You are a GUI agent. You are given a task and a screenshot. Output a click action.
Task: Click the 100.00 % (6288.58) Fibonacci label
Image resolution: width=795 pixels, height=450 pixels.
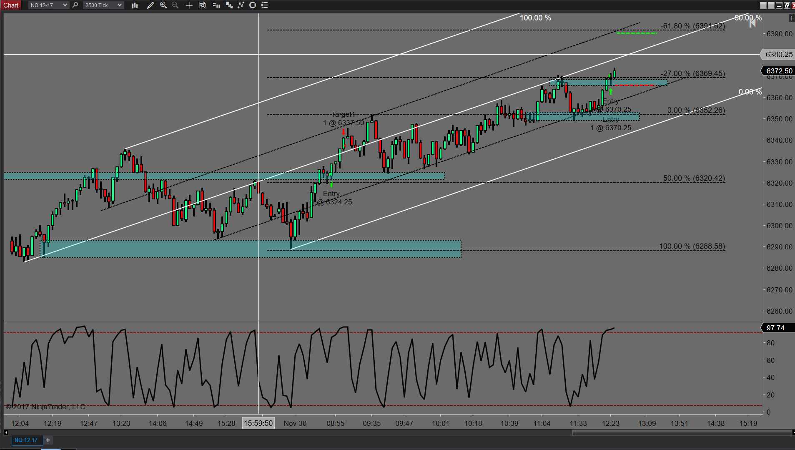(x=692, y=246)
